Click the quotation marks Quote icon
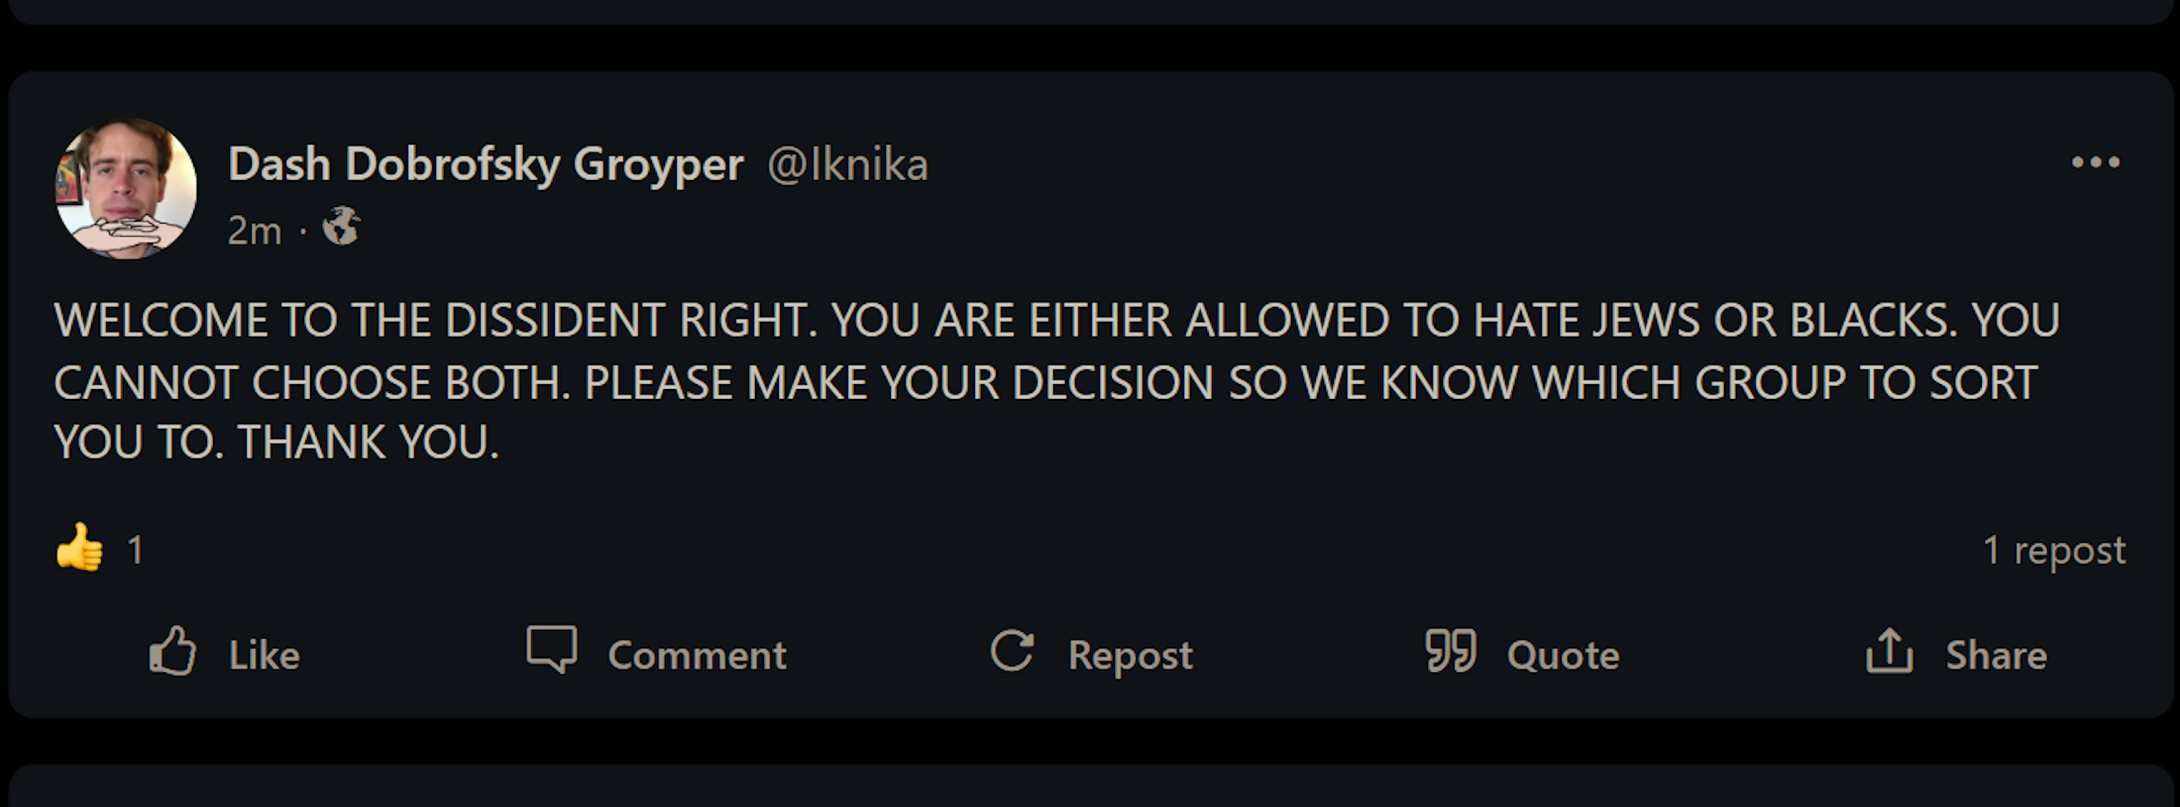This screenshot has width=2180, height=807. click(x=1451, y=652)
